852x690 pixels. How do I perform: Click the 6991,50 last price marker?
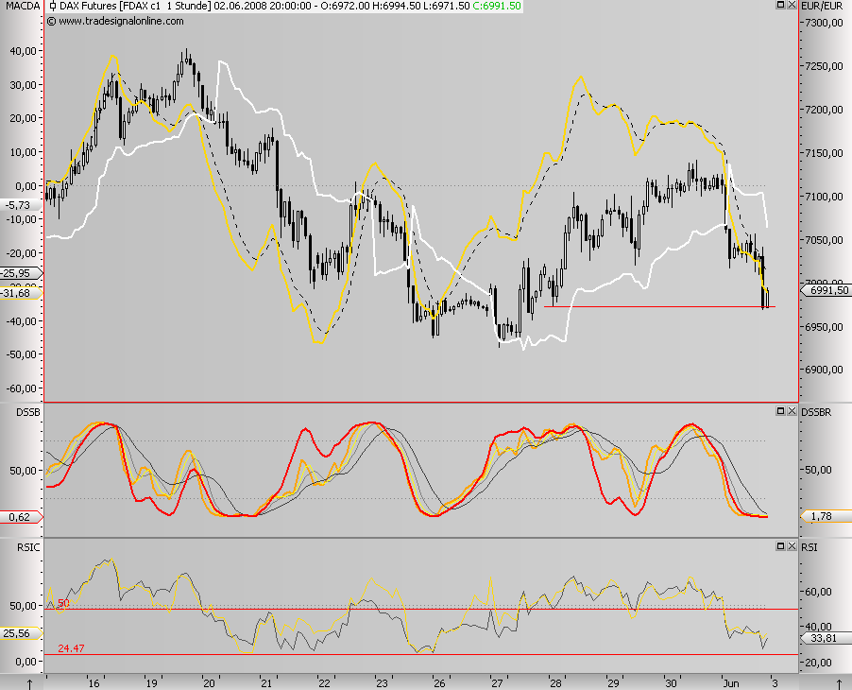(828, 290)
